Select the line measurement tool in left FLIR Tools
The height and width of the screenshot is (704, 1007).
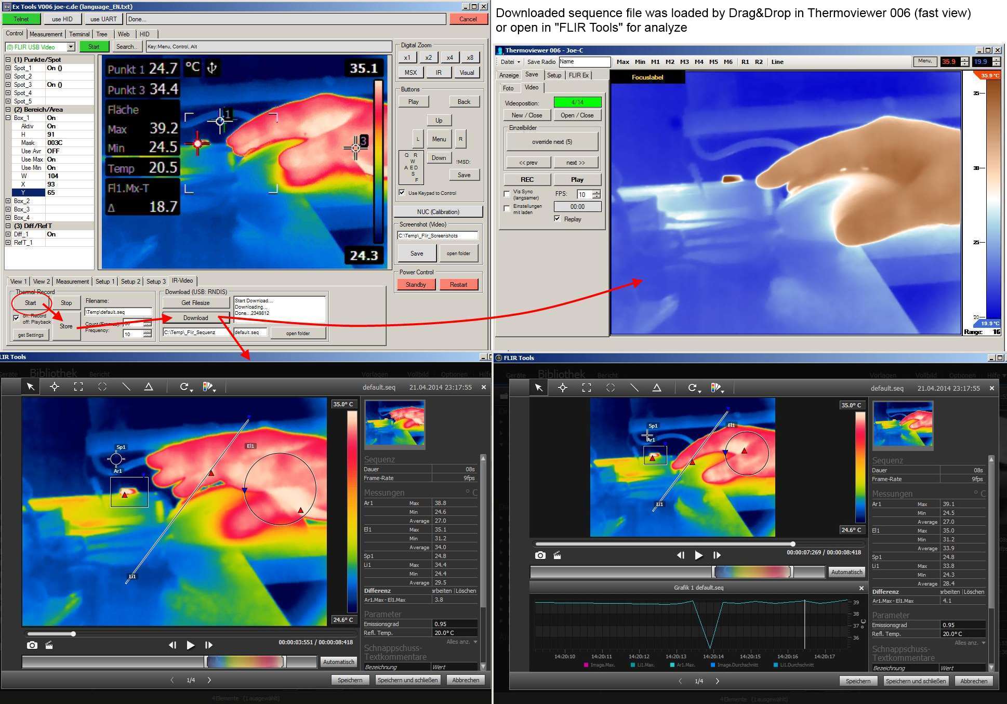pos(126,387)
